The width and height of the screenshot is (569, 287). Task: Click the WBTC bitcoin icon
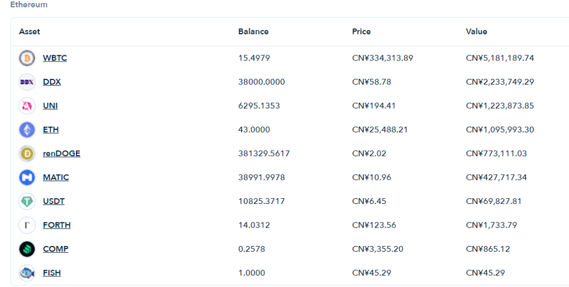27,58
